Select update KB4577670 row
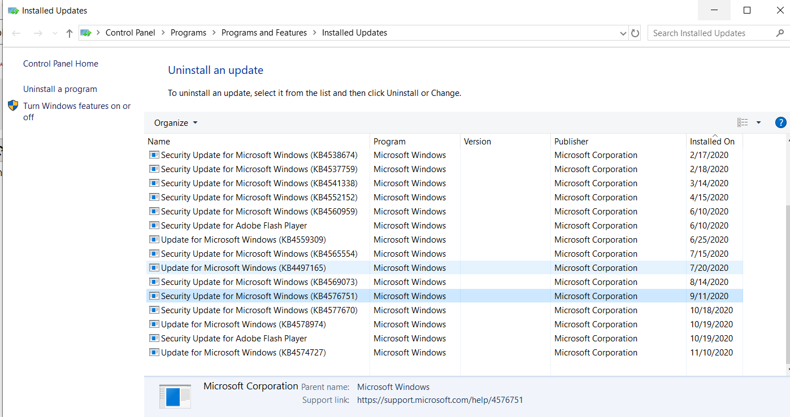The width and height of the screenshot is (790, 417). click(444, 310)
